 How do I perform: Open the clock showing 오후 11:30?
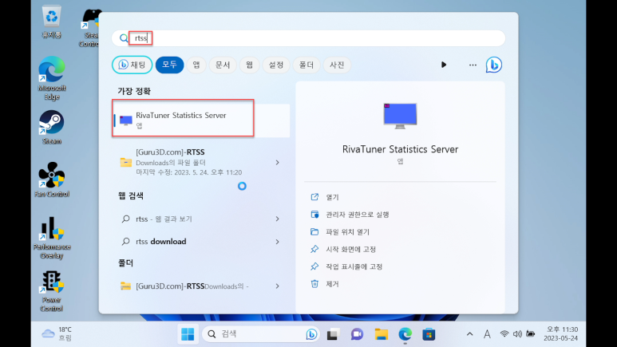pyautogui.click(x=561, y=333)
